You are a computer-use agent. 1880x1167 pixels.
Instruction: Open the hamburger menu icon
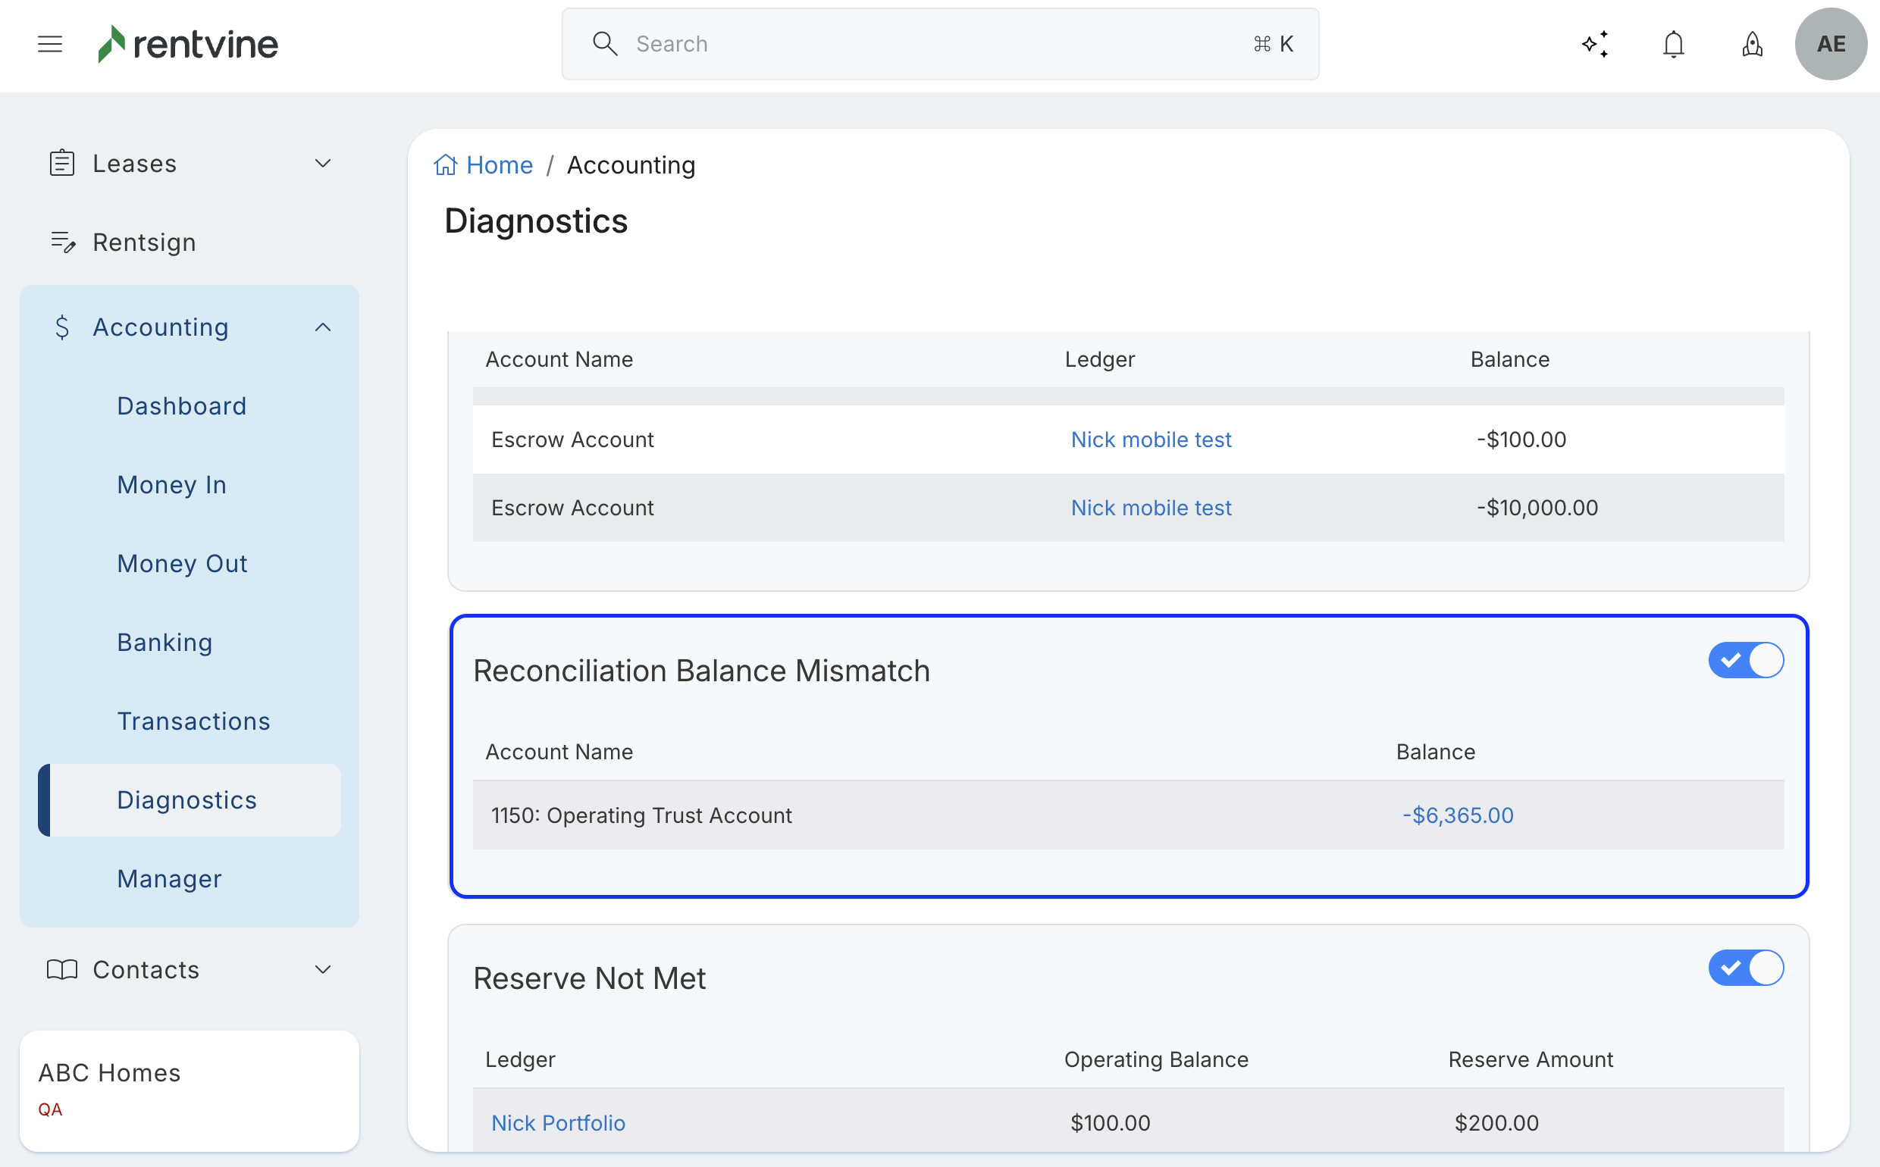[x=50, y=44]
